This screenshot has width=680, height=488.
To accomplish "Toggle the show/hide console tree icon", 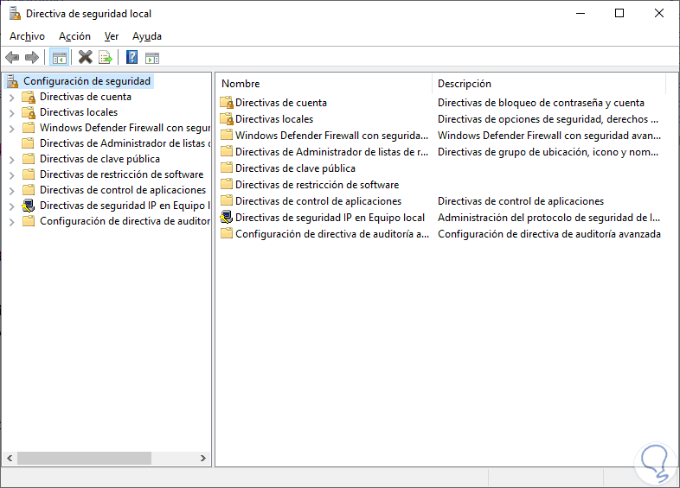I will (x=60, y=57).
